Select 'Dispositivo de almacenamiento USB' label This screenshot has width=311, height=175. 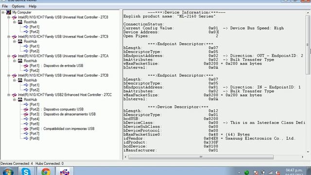pos(69,114)
